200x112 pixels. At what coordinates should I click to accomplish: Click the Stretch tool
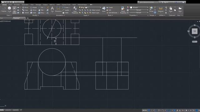pos(26,13)
